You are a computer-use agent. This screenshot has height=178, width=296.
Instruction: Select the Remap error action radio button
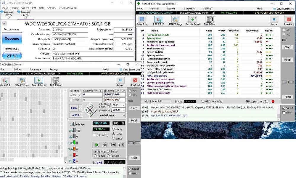point(95,156)
